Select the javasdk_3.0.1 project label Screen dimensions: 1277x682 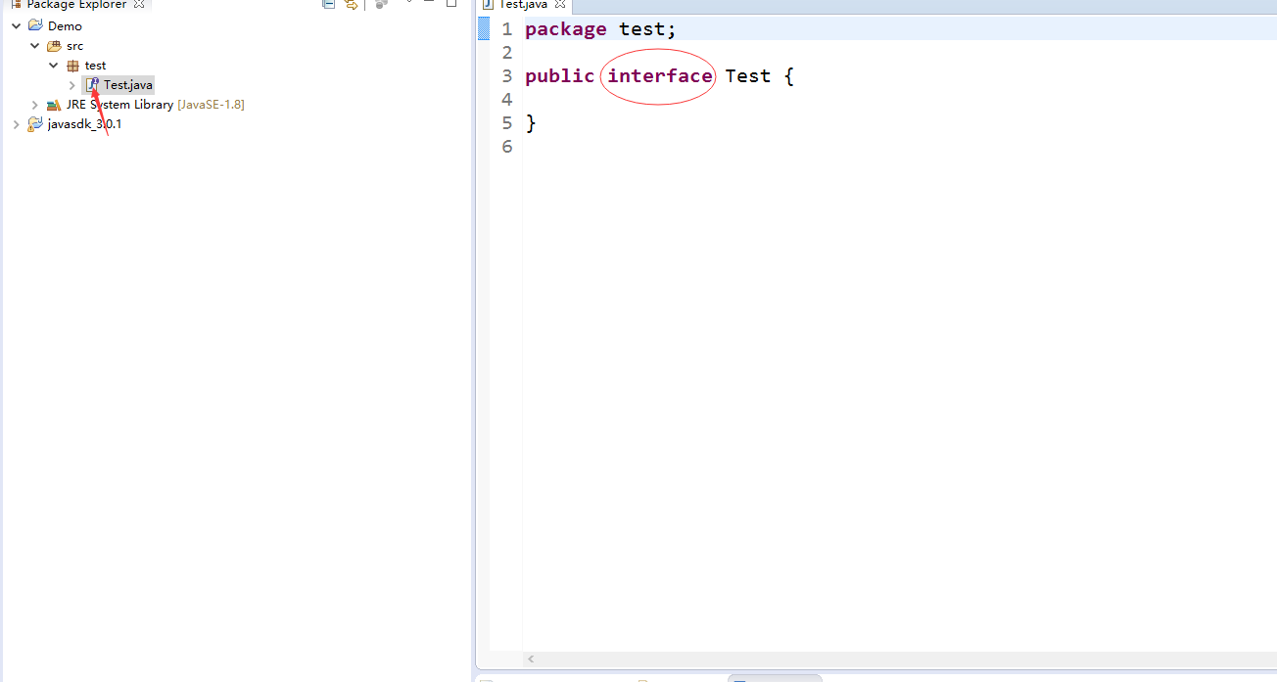[84, 124]
